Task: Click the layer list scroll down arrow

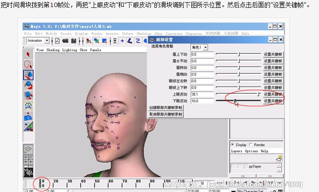Action: (x=279, y=170)
